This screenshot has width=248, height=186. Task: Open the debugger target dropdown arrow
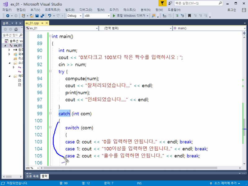148,16
